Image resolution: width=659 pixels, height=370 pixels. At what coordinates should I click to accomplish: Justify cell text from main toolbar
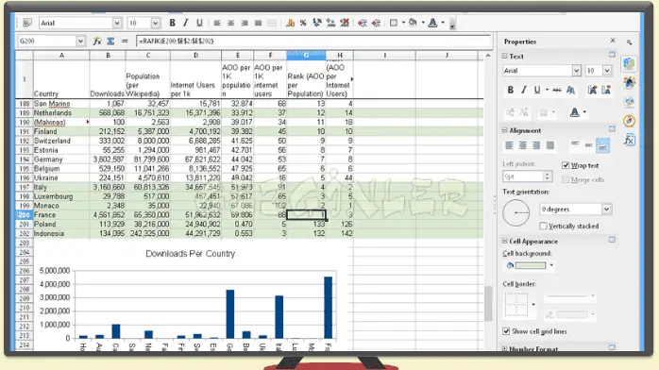pos(259,23)
